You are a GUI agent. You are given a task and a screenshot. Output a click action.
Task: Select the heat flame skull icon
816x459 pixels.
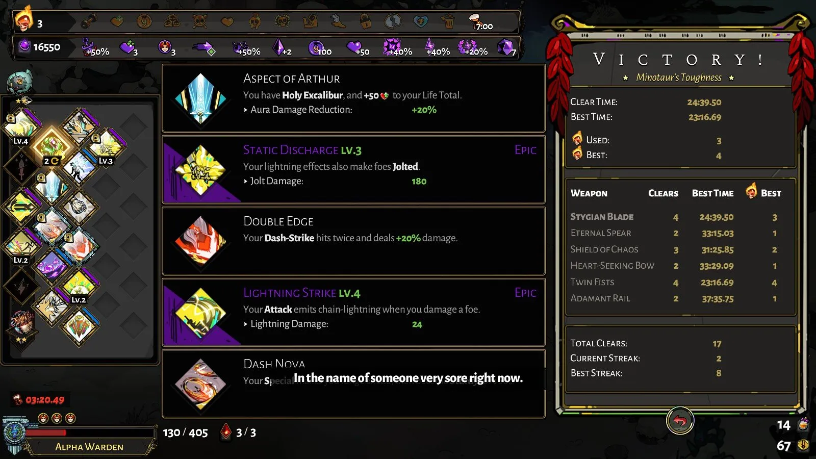[x=23, y=19]
